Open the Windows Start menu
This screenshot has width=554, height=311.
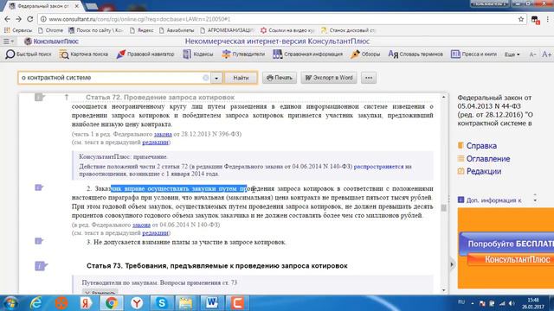[10, 303]
